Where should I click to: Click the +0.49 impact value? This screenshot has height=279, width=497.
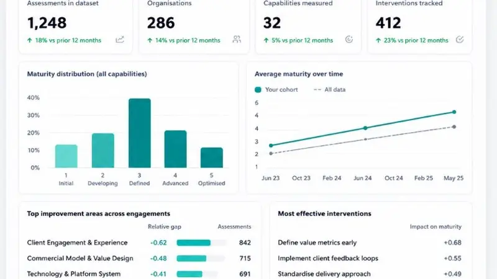pos(453,274)
